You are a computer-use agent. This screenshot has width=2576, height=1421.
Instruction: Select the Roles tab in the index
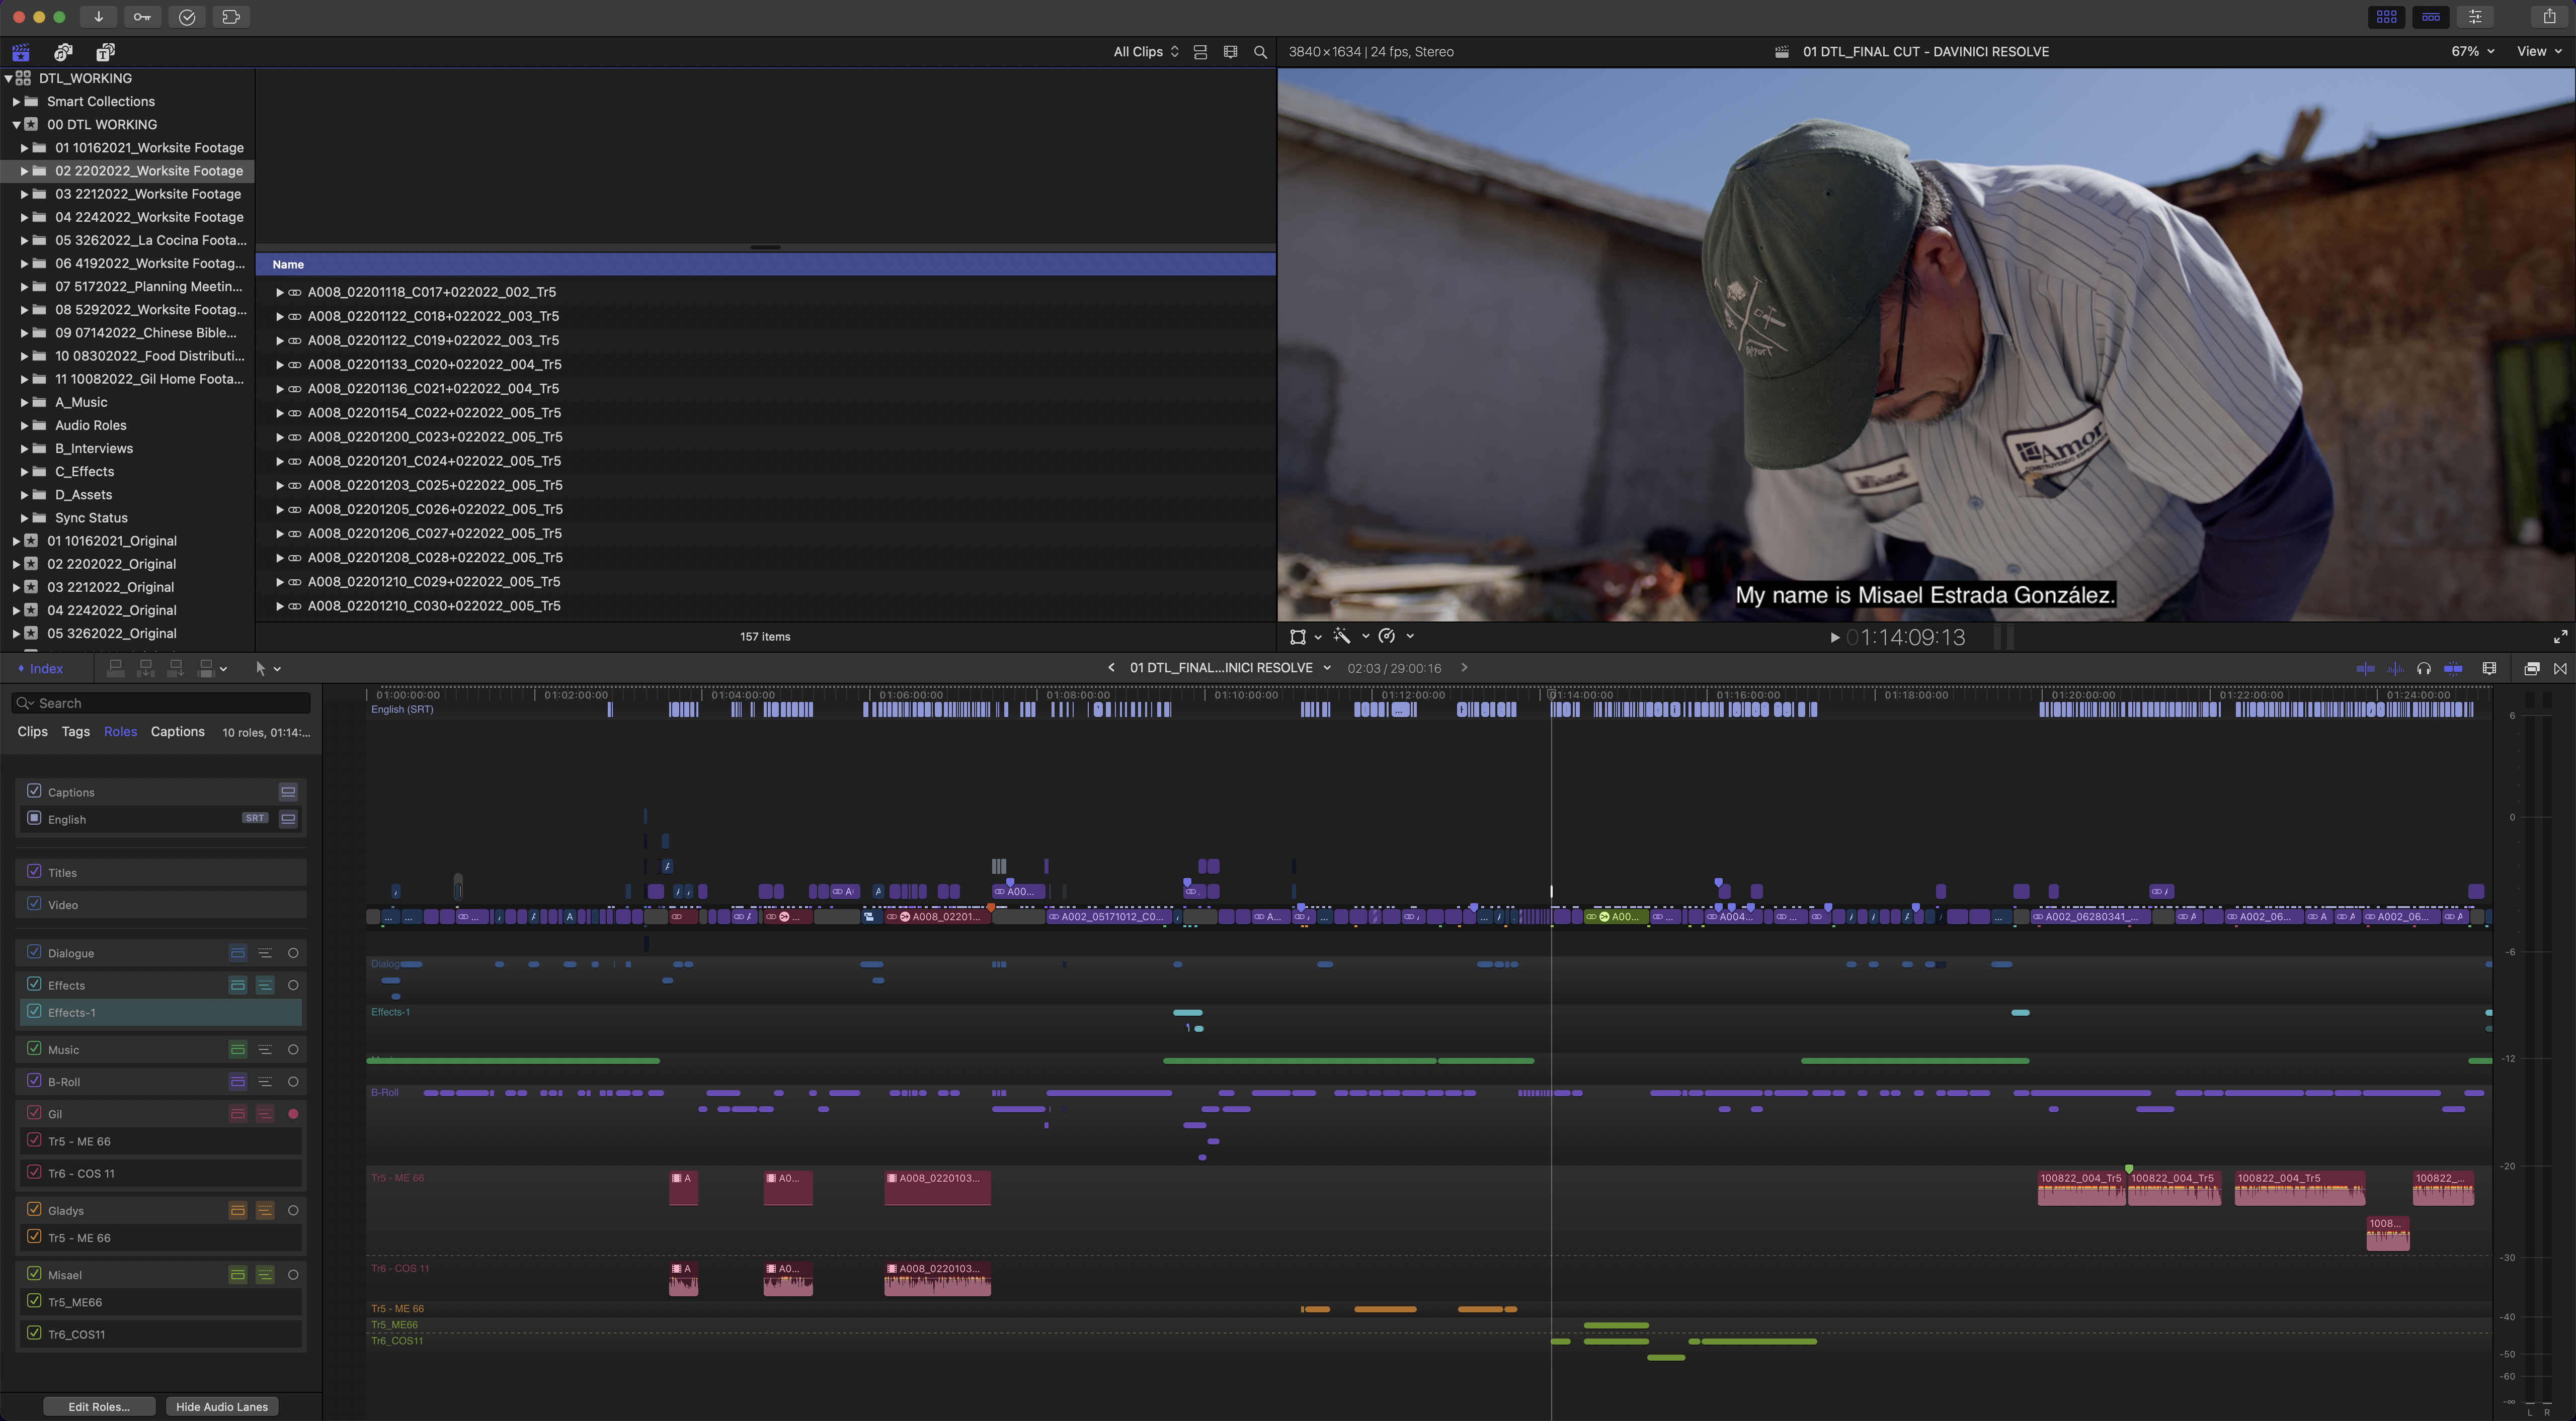120,732
